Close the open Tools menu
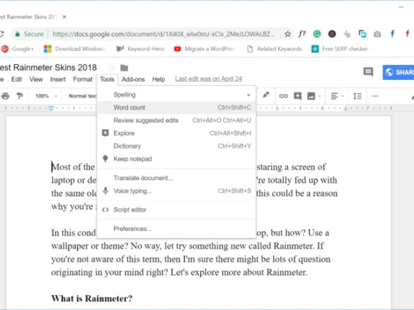This screenshot has height=310, width=414. click(x=107, y=79)
